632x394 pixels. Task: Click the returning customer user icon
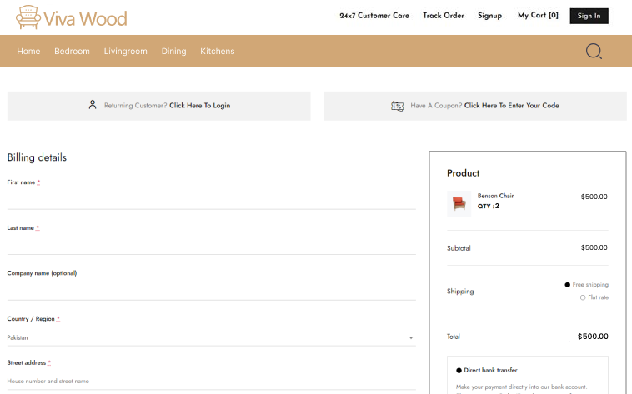coord(93,105)
